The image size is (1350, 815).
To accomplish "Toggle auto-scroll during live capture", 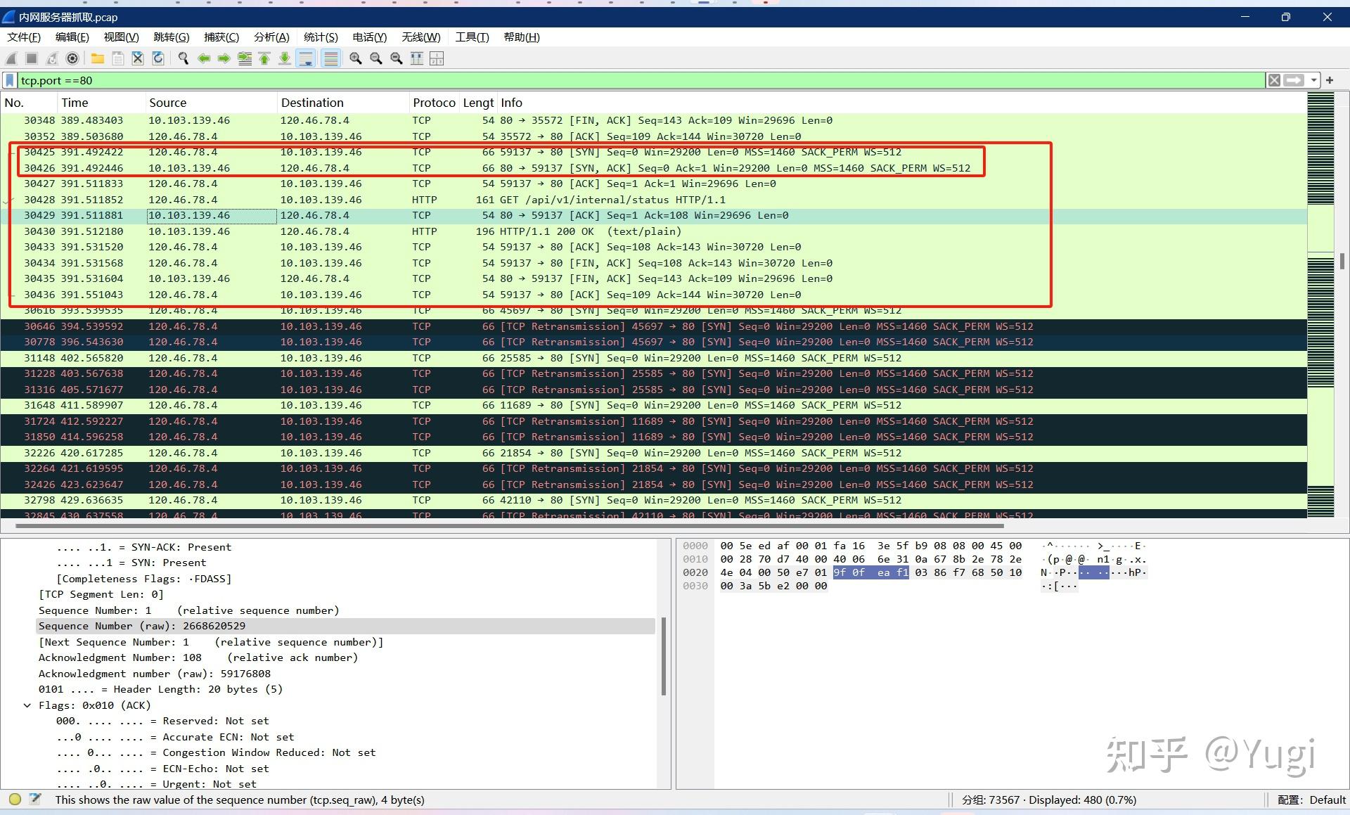I will point(306,58).
